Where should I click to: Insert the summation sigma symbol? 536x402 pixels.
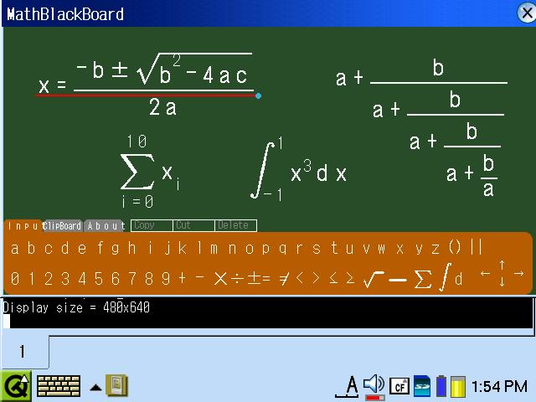tap(423, 277)
